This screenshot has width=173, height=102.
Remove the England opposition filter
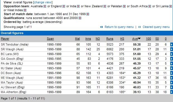coord(64,6)
